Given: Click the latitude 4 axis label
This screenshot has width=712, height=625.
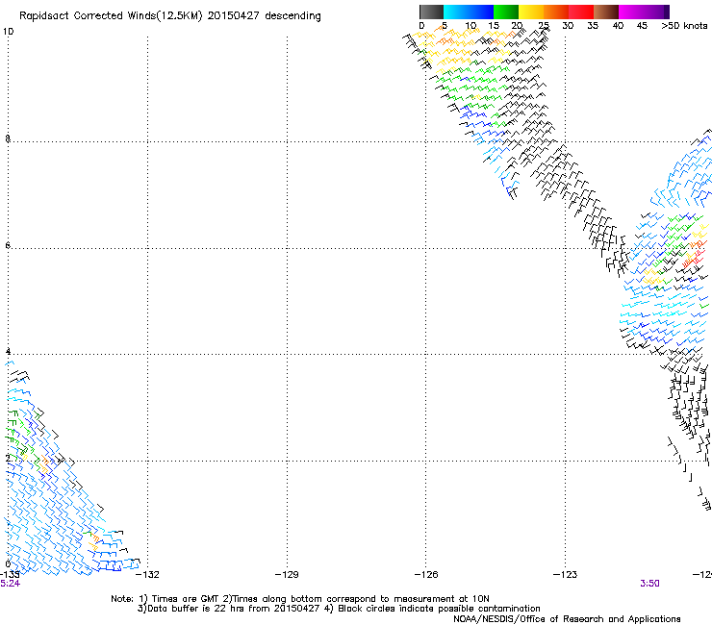Looking at the screenshot, I should [8, 352].
